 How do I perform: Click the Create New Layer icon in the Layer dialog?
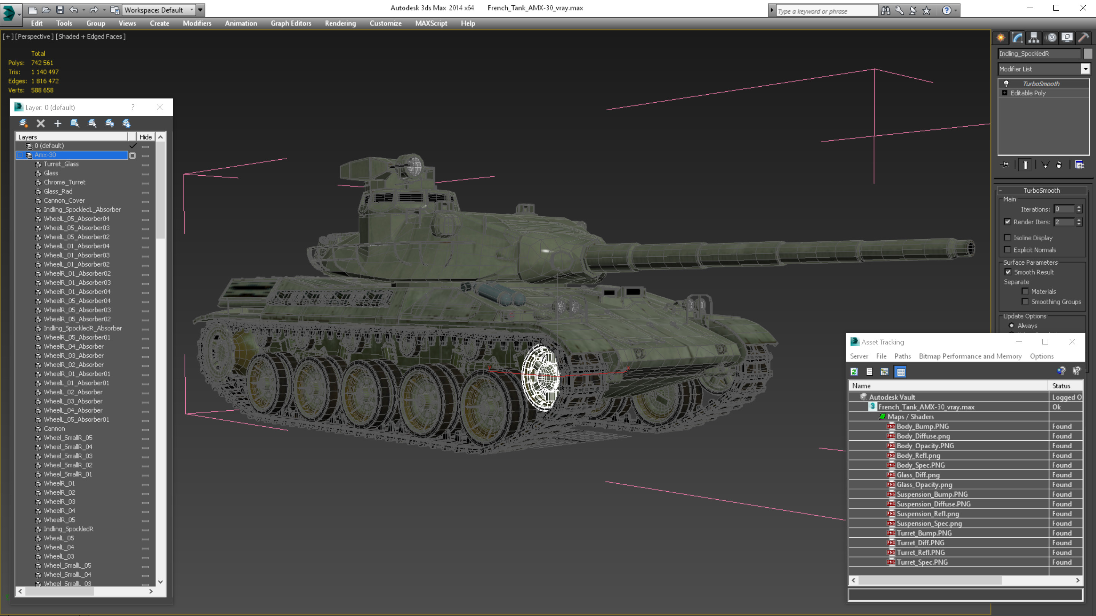[23, 123]
